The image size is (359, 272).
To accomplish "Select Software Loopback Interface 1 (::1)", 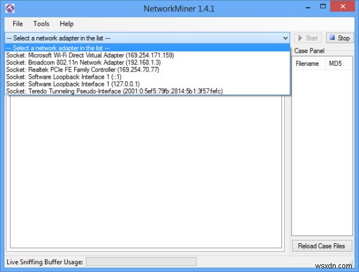I will (147, 77).
